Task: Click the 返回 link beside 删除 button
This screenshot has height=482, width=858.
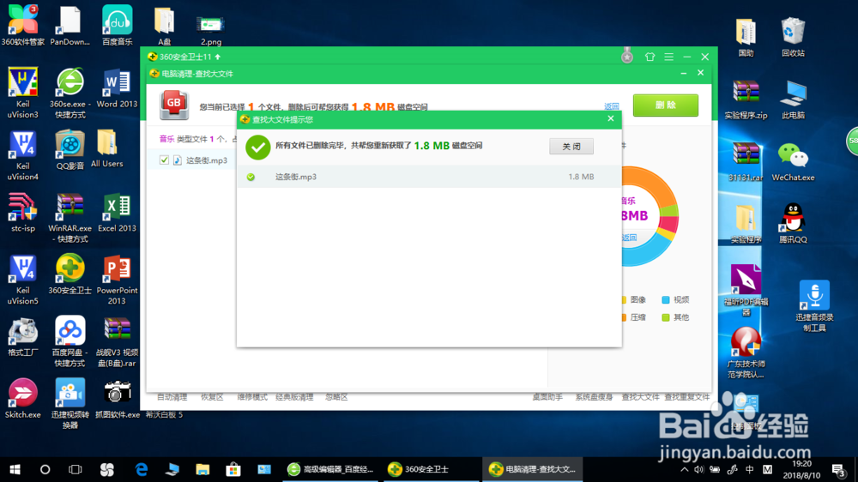Action: pyautogui.click(x=611, y=106)
